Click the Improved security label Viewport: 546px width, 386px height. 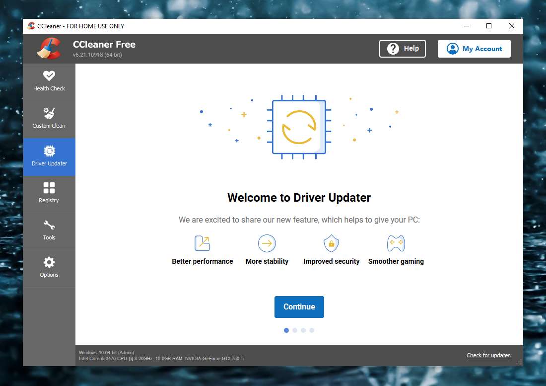point(332,261)
